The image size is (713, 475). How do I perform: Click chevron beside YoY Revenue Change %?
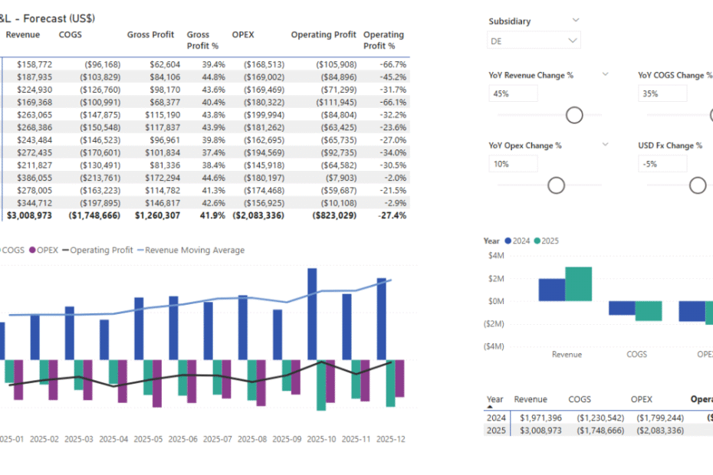[x=605, y=74]
